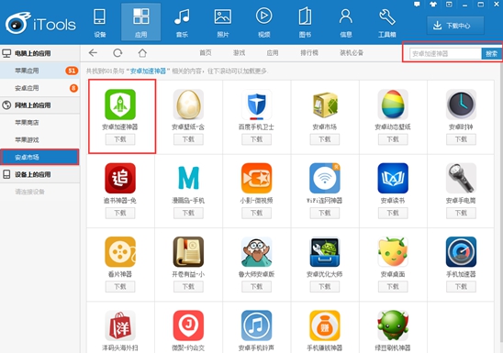Select the 应用 tab in market navigation

273,53
